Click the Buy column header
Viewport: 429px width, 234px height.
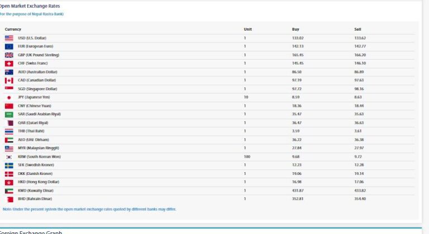point(295,29)
